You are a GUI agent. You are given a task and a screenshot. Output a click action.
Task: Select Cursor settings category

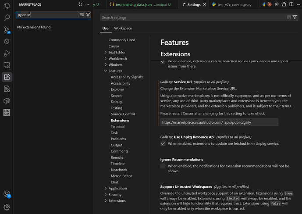(114, 46)
